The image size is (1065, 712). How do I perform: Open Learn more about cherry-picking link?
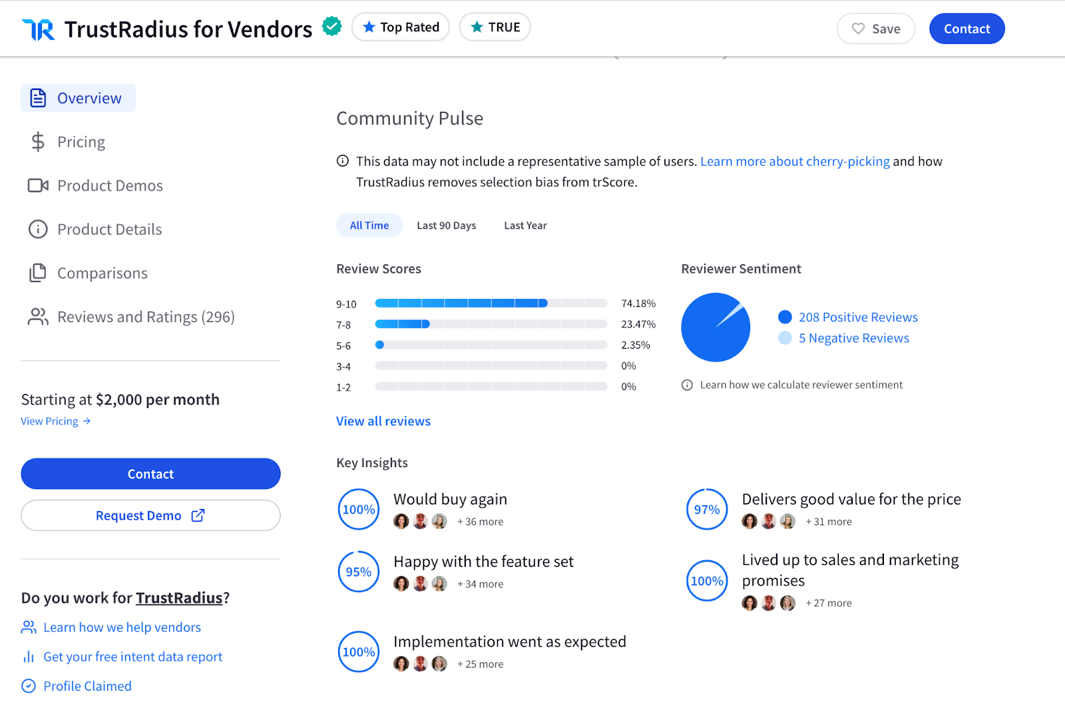coord(795,161)
